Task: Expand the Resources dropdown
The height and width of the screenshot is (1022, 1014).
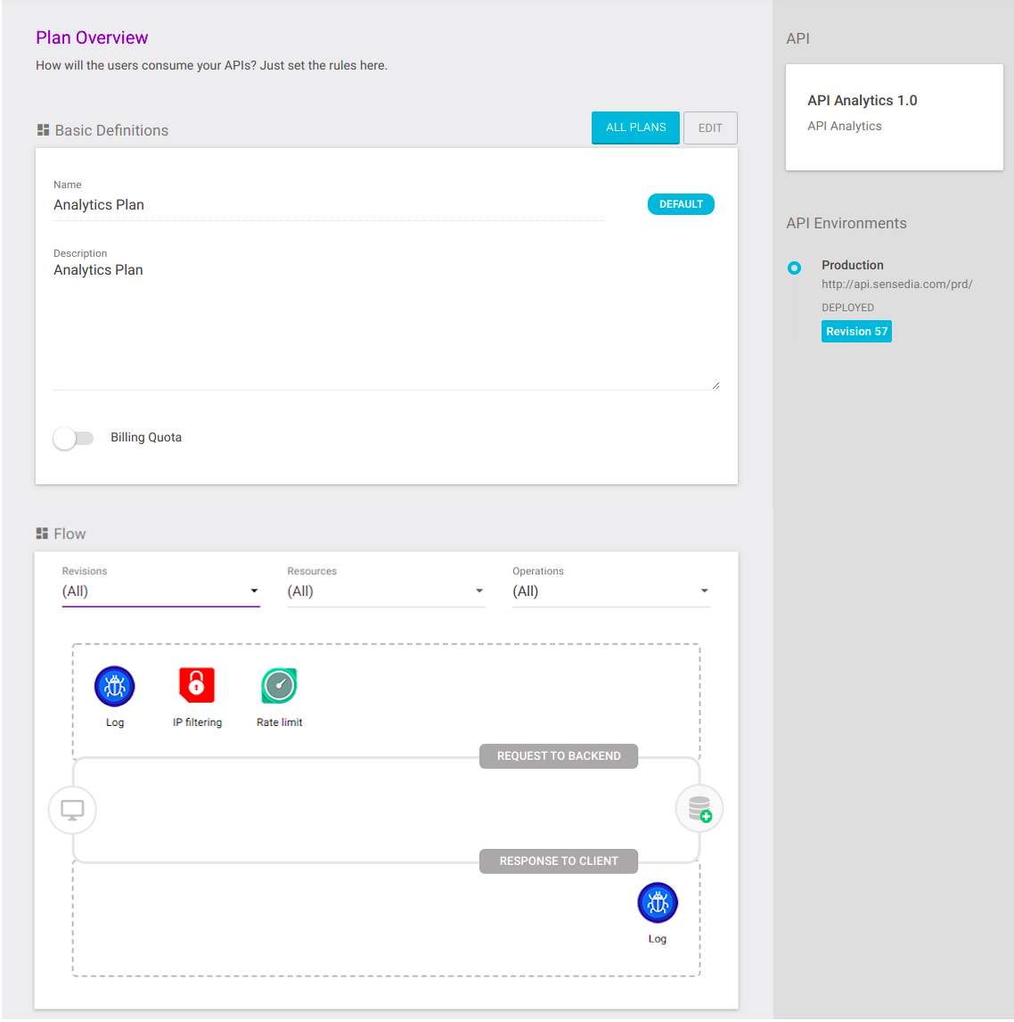Action: click(x=386, y=591)
